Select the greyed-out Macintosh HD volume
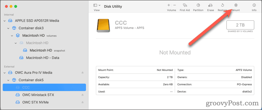262x110 pixels. click(x=37, y=43)
